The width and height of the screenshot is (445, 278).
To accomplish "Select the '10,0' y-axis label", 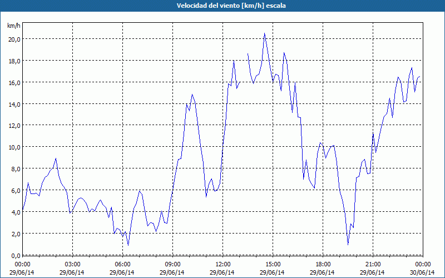I will click(14, 147).
